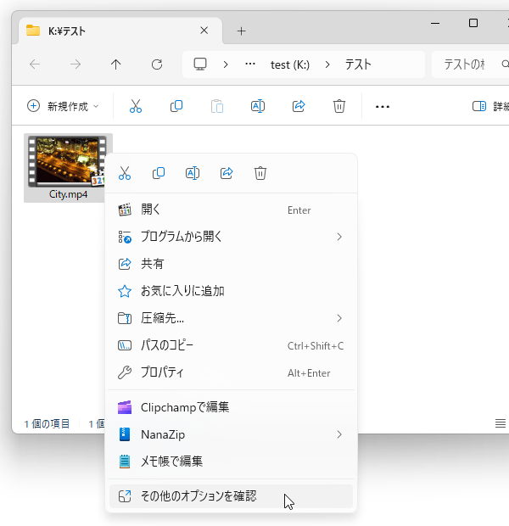Select メモ帳で編集 entry
Screen dimensions: 509x526
232,462
